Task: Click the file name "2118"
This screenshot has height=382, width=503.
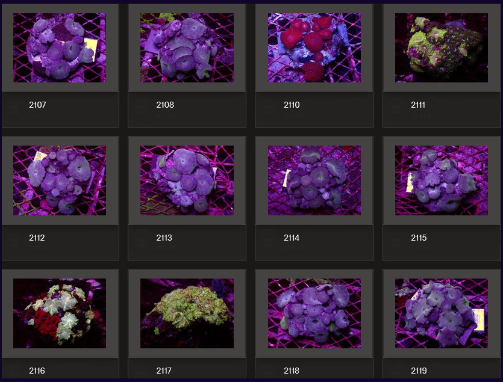Action: click(292, 371)
